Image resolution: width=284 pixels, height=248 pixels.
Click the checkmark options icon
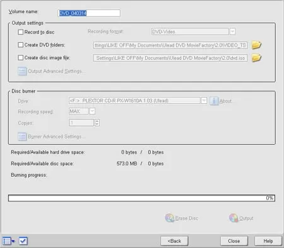click(23, 241)
